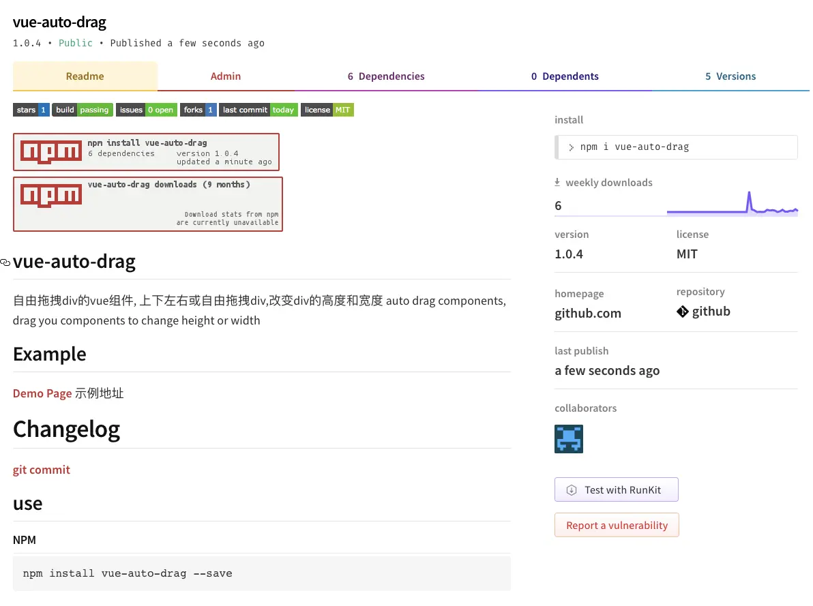Open the collaborator avatar
The width and height of the screenshot is (813, 606).
point(569,439)
